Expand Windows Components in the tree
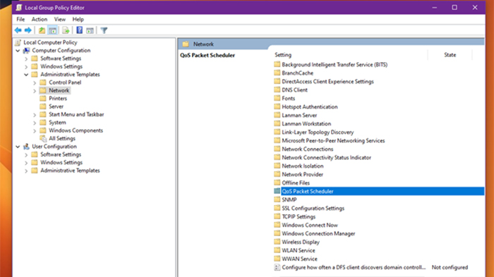Viewport: 494px width, 277px height. tap(35, 130)
